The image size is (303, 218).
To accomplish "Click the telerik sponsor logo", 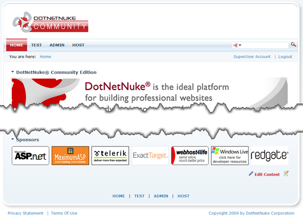I will [110, 155].
